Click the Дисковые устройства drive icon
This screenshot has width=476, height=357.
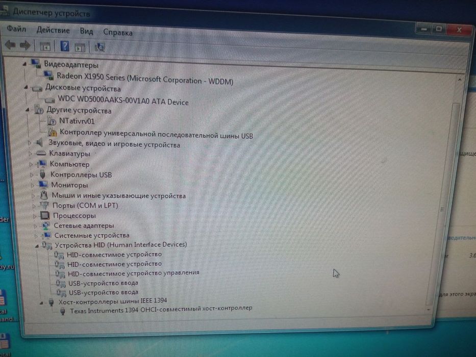tap(37, 88)
